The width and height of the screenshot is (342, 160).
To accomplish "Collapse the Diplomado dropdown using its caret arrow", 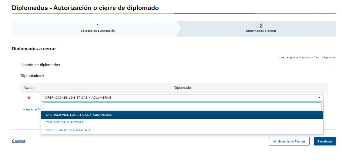I will tap(319, 98).
